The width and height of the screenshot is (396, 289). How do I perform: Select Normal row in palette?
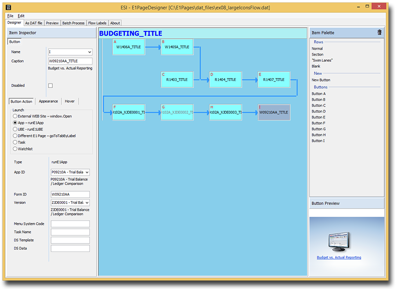click(317, 48)
